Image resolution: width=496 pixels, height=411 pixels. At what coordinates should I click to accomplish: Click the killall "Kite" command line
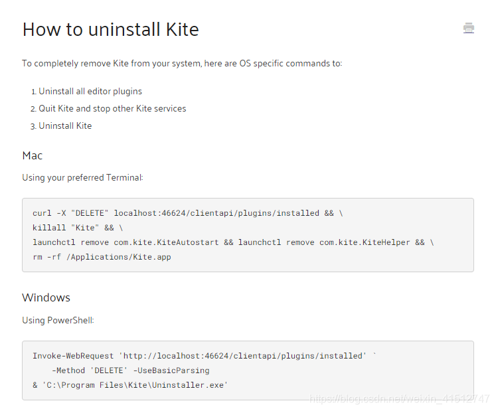pyautogui.click(x=78, y=228)
